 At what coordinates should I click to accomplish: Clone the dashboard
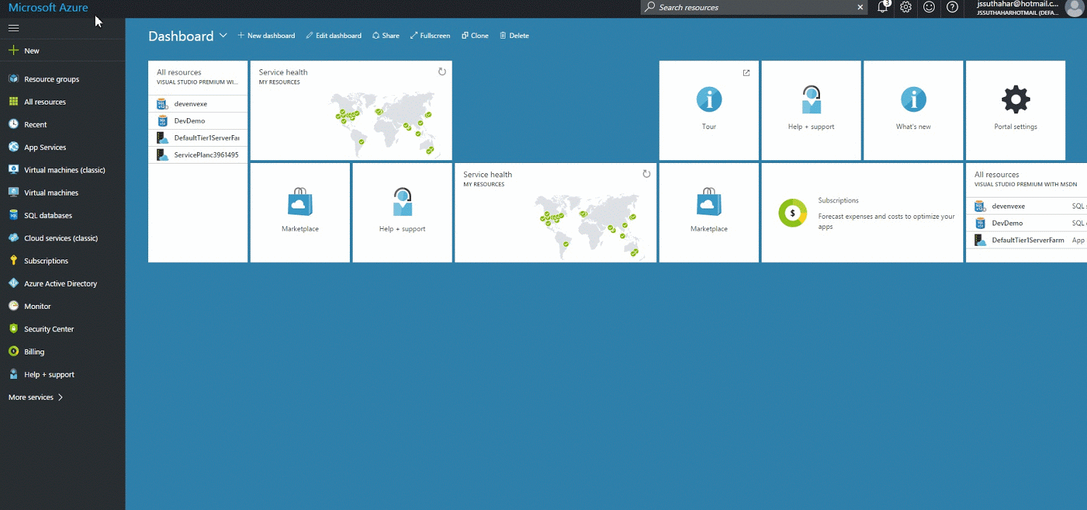(x=475, y=35)
